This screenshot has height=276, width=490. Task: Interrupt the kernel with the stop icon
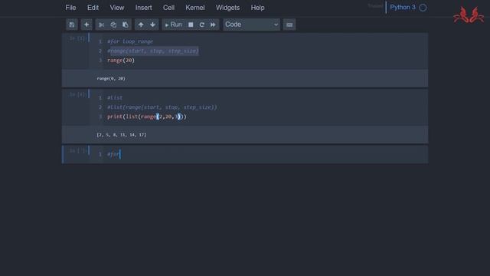pos(191,25)
